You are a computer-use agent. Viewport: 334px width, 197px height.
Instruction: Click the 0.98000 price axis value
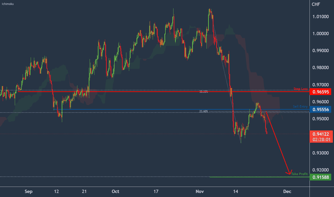coord(321,68)
